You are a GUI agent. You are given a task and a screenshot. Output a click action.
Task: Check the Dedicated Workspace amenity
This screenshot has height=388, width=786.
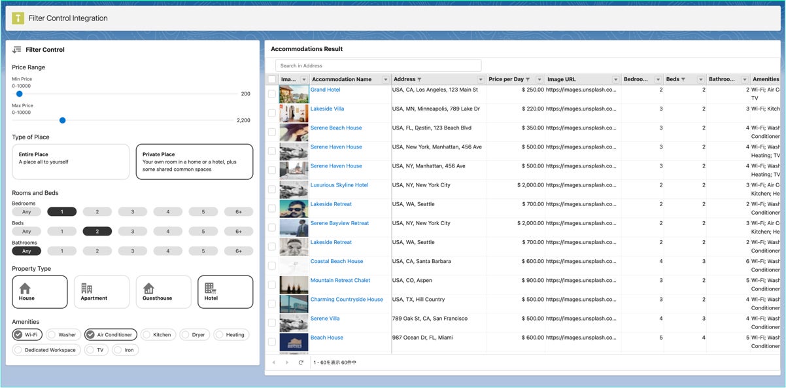pyautogui.click(x=18, y=350)
